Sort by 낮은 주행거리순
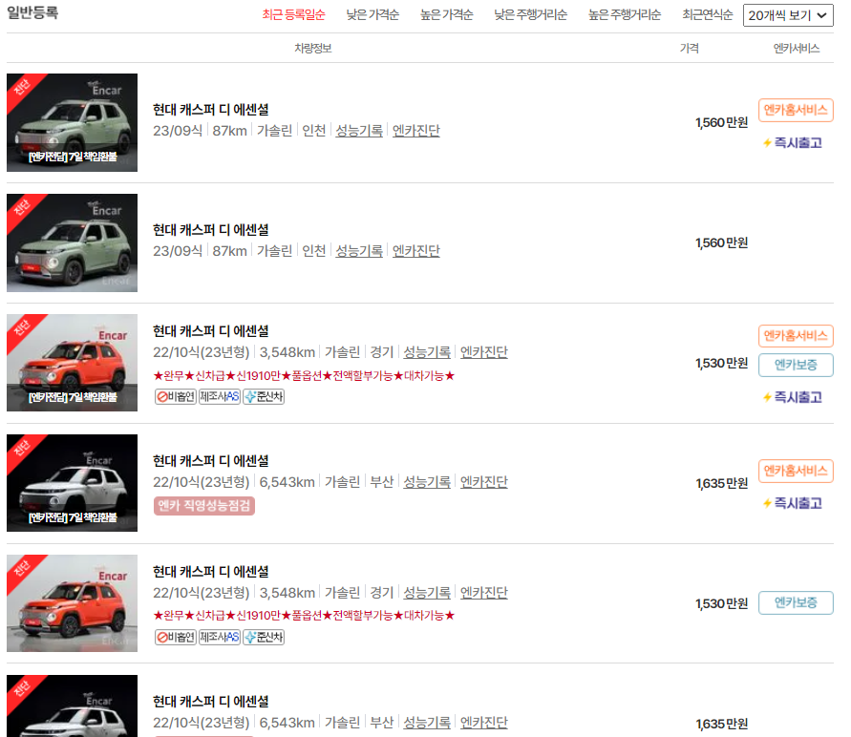 [x=531, y=14]
